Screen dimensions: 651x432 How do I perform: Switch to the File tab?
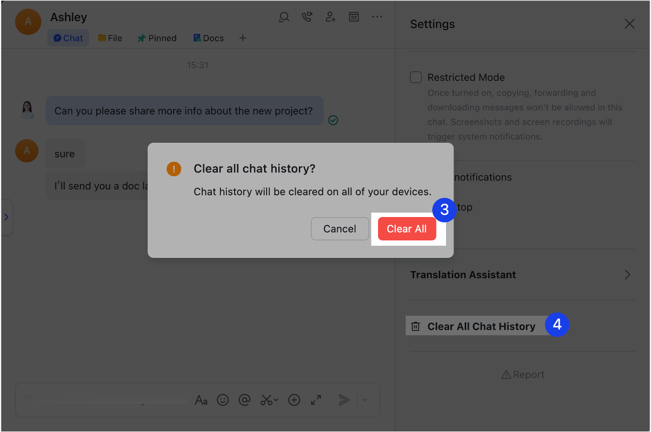(110, 38)
